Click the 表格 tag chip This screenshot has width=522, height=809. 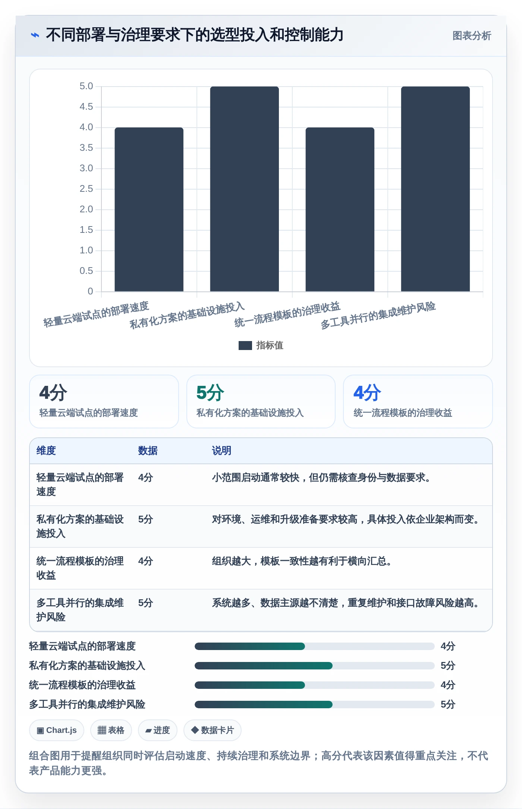click(111, 730)
